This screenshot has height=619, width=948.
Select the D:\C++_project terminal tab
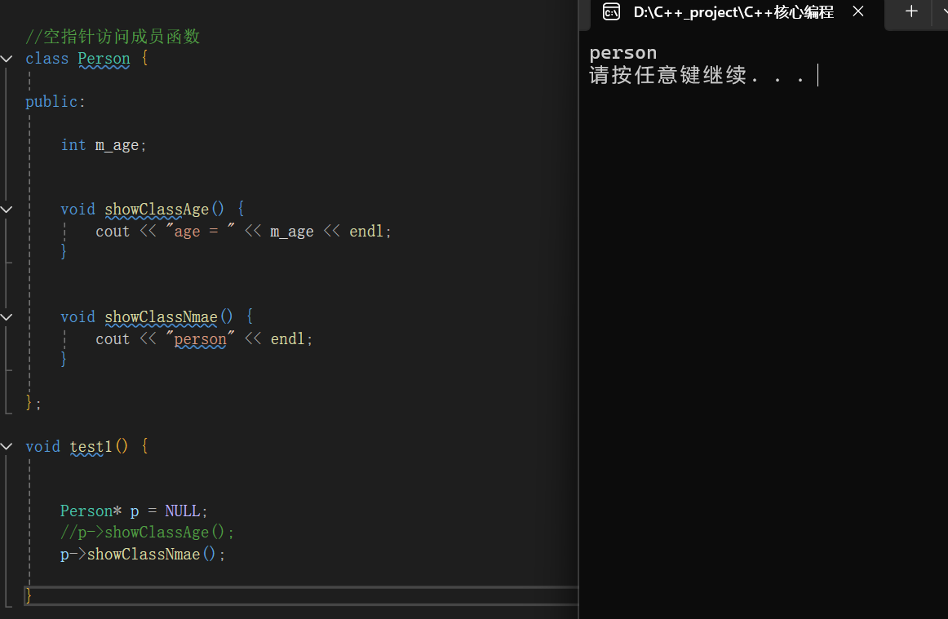pos(733,12)
